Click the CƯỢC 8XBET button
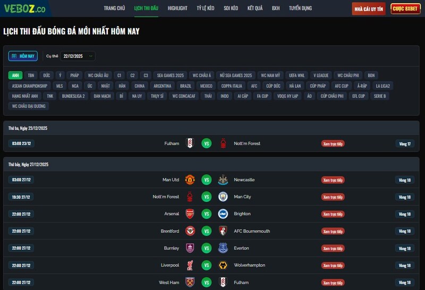 pos(405,8)
